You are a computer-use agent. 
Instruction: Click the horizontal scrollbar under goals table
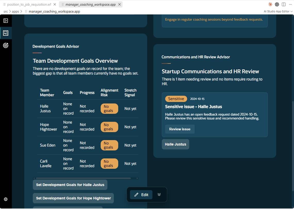83,178
